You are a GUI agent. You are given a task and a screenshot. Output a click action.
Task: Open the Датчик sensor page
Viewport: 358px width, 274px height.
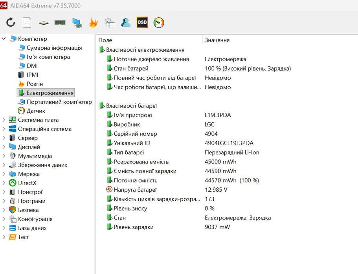pos(36,111)
